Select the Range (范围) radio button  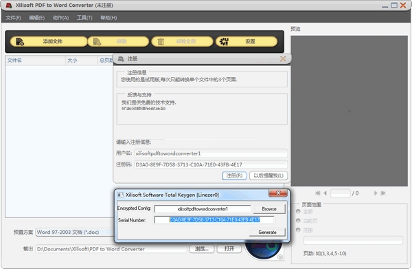click(x=298, y=230)
